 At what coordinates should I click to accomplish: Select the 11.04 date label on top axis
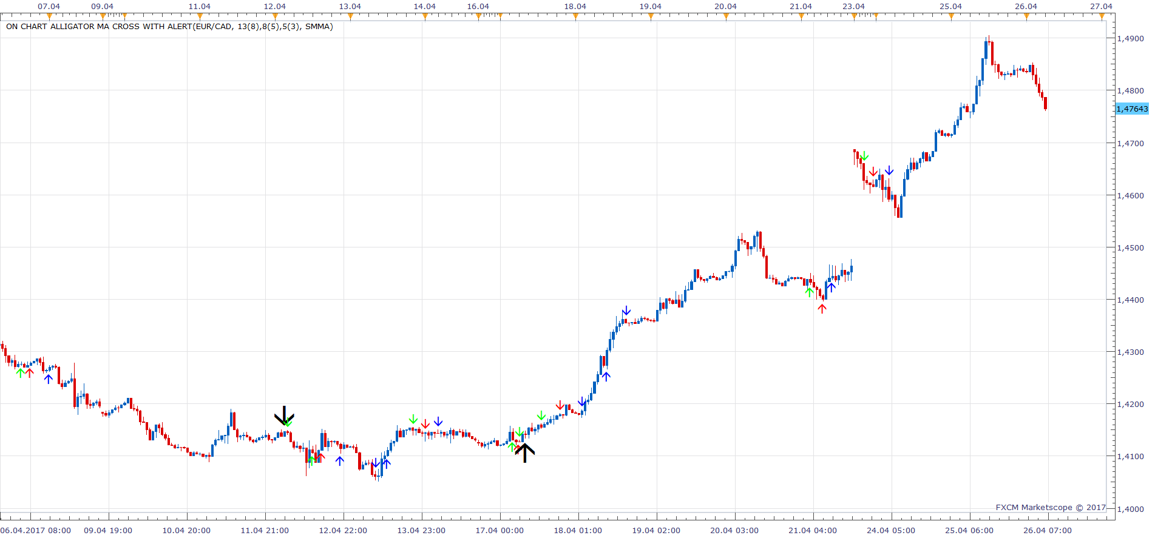click(200, 6)
